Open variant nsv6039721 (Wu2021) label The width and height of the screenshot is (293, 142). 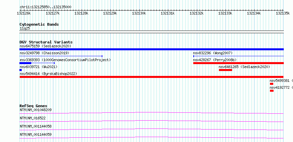pyautogui.click(x=39, y=67)
